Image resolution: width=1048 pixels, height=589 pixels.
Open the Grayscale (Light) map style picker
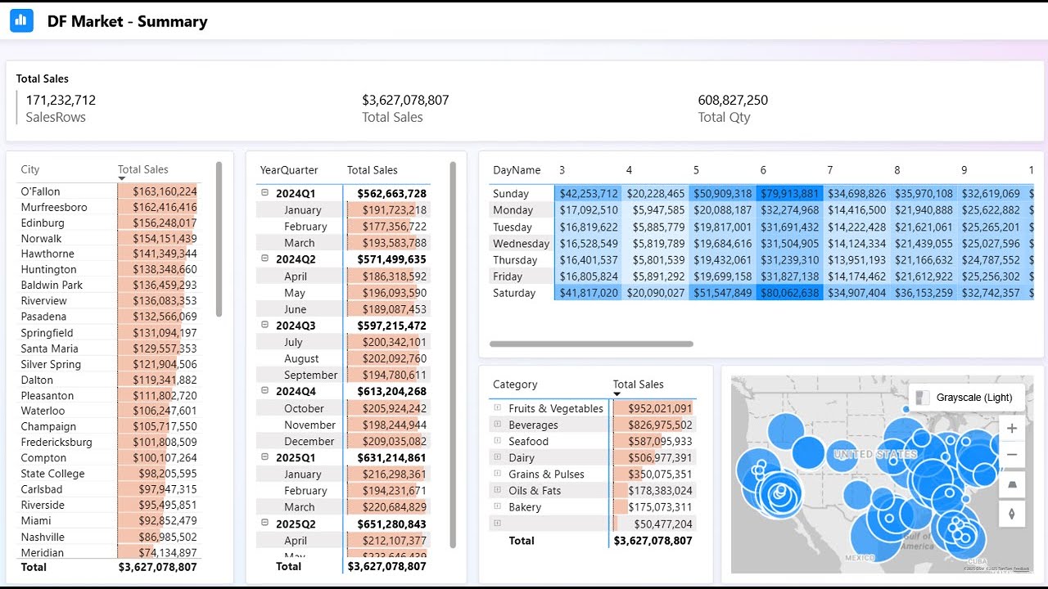click(x=966, y=398)
